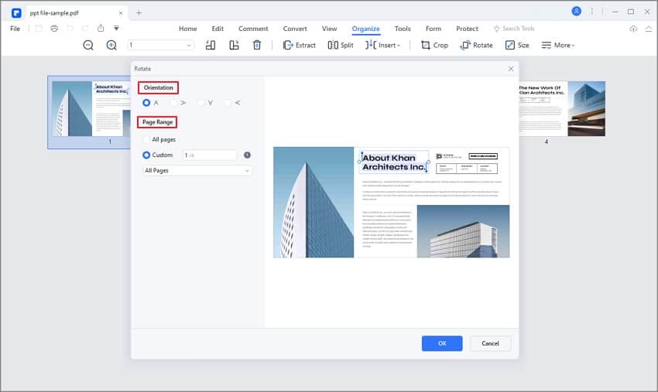Viewport: 658px width, 392px height.
Task: Select the upright 'A' orientation radio
Action: point(146,103)
